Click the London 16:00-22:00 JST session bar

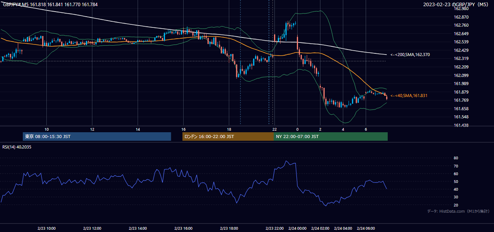[x=228, y=136]
